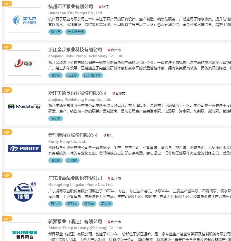Click the 阳江市 location label
This screenshot has width=231, height=241.
click(x=116, y=179)
